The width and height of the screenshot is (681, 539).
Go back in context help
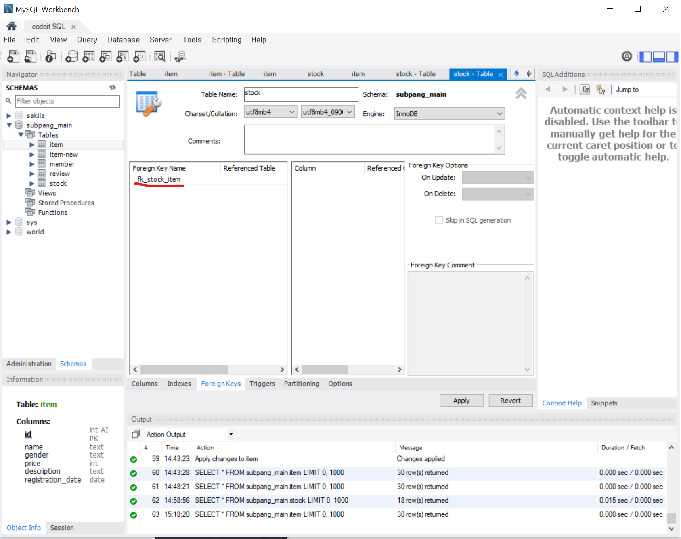tap(548, 90)
